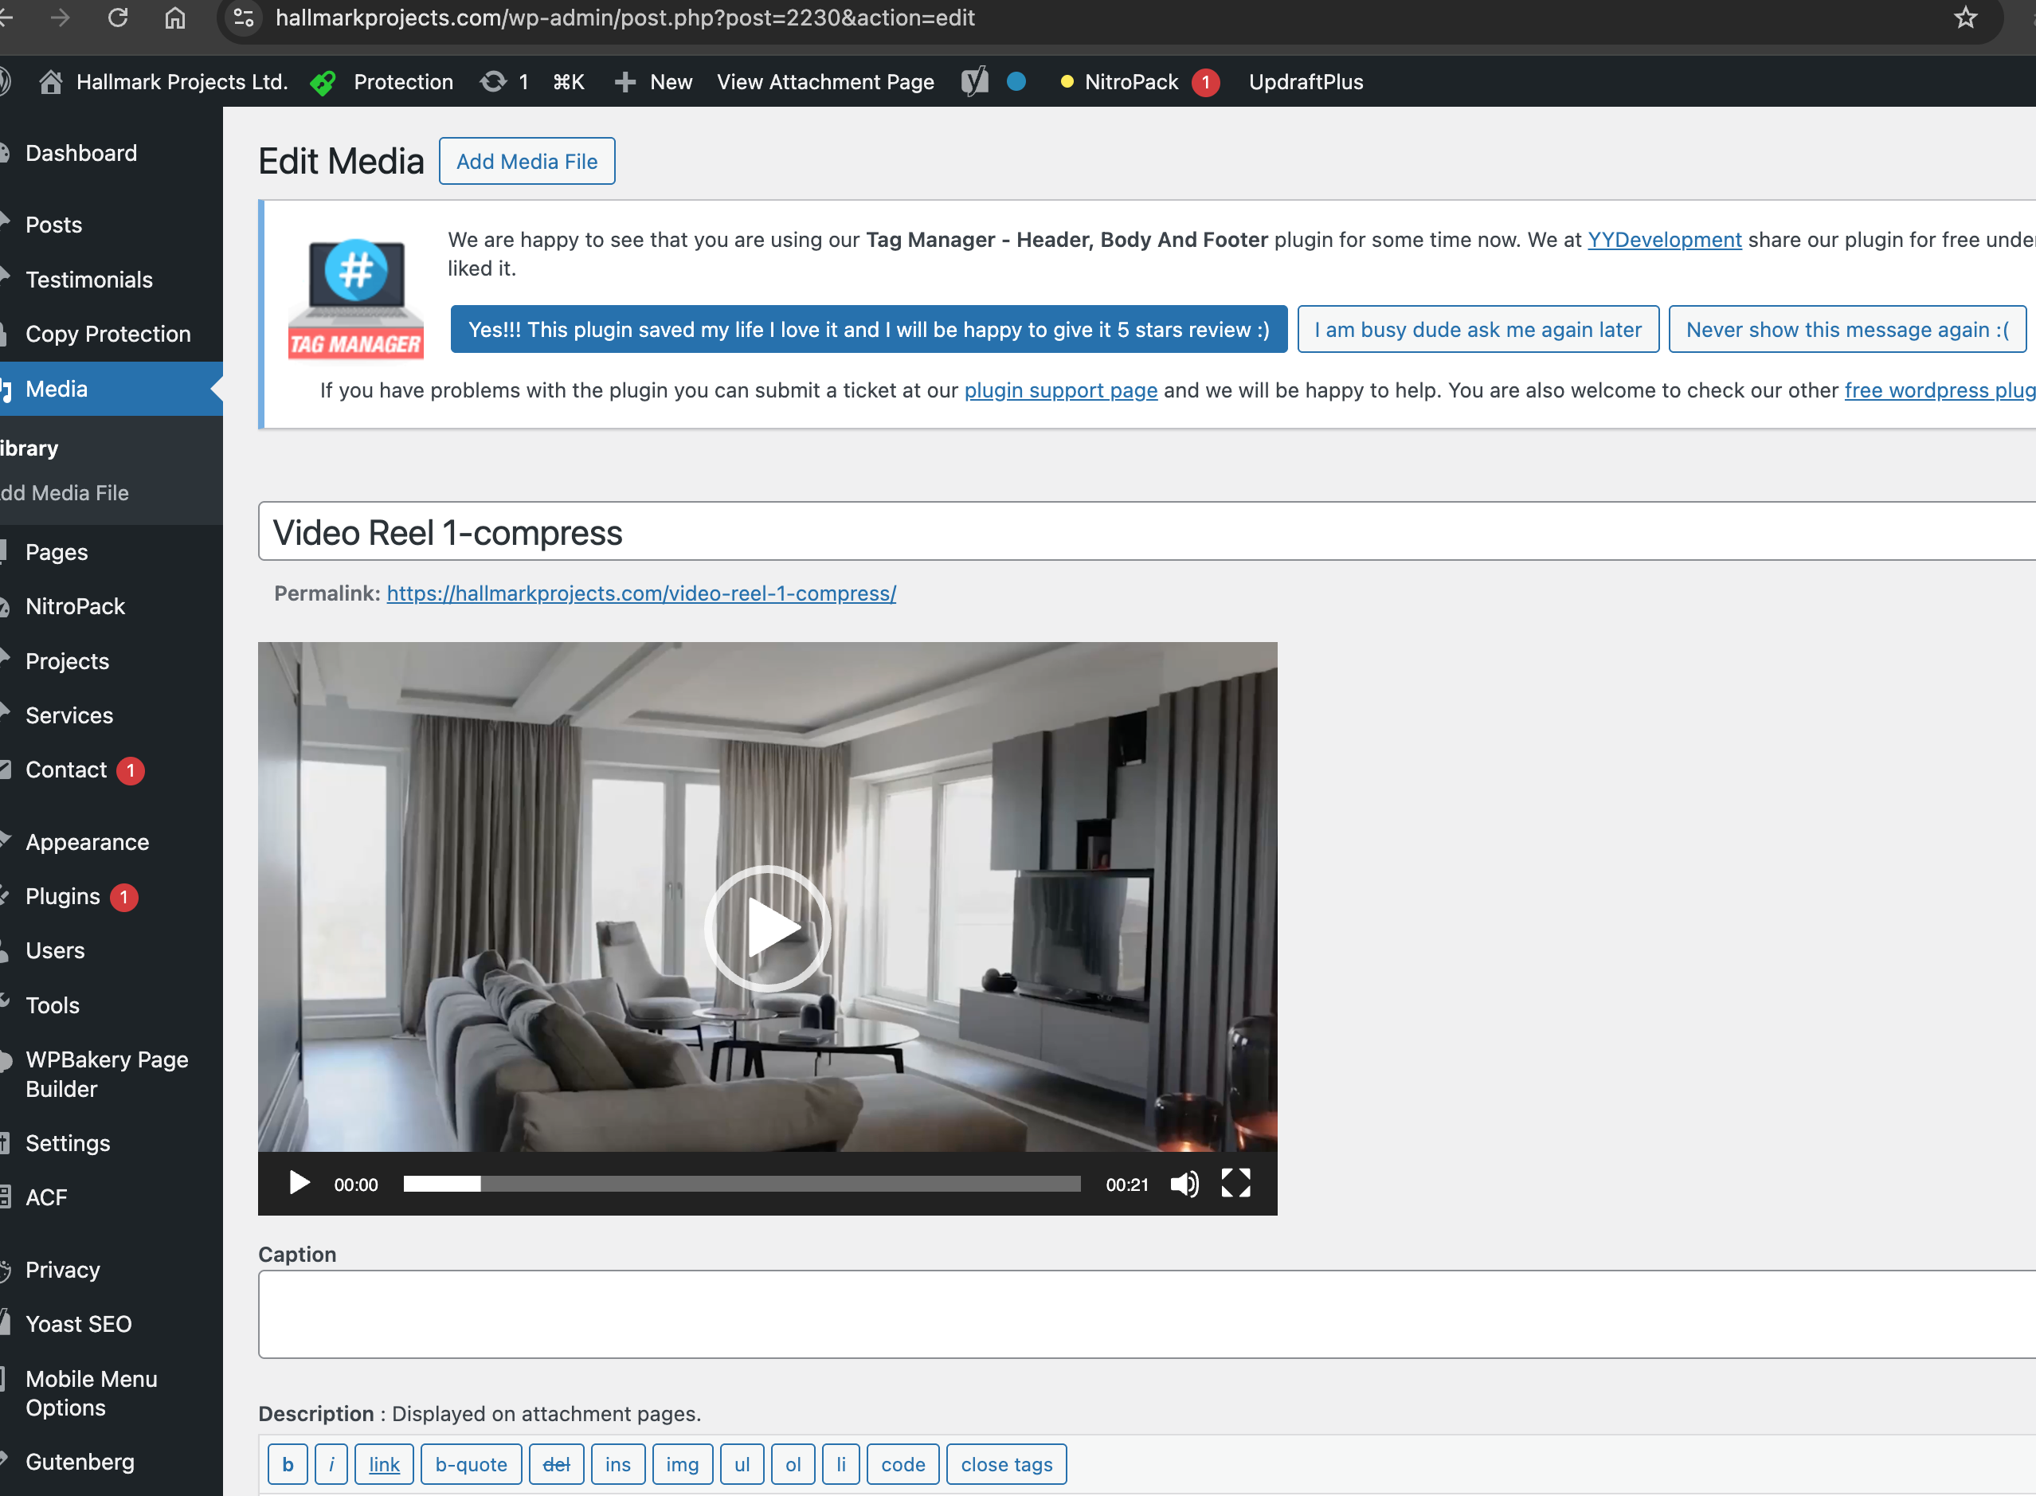Click the updates refresh icon in admin bar

(493, 82)
